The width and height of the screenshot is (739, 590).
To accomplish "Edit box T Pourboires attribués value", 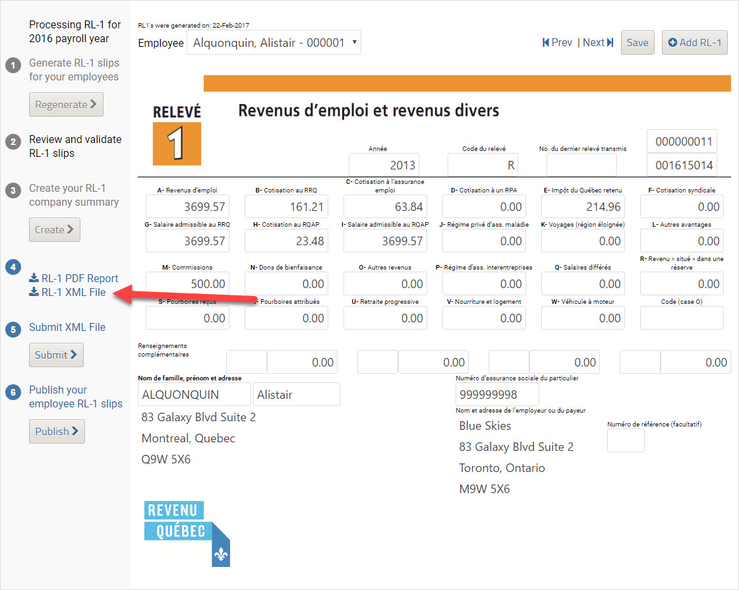I will (286, 318).
